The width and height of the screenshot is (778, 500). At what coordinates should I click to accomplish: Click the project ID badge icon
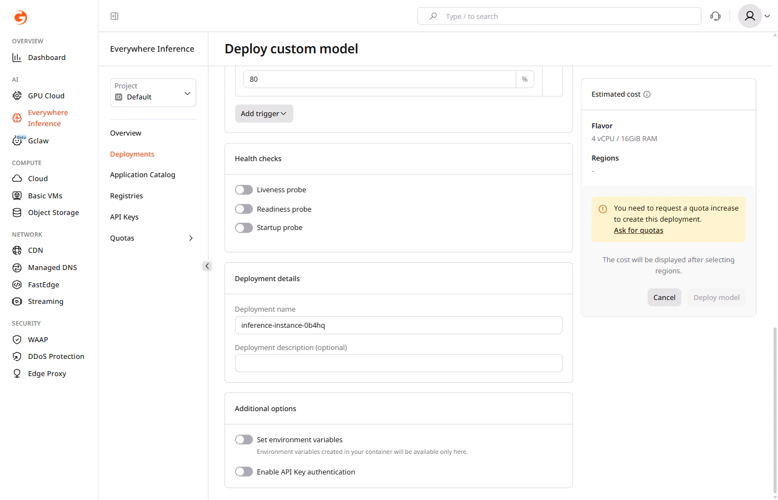point(118,97)
